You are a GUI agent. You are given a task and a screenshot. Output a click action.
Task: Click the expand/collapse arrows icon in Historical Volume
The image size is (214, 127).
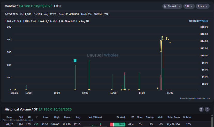[x=207, y=109]
